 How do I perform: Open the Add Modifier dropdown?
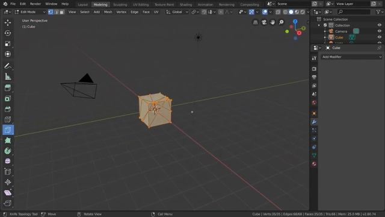[351, 57]
